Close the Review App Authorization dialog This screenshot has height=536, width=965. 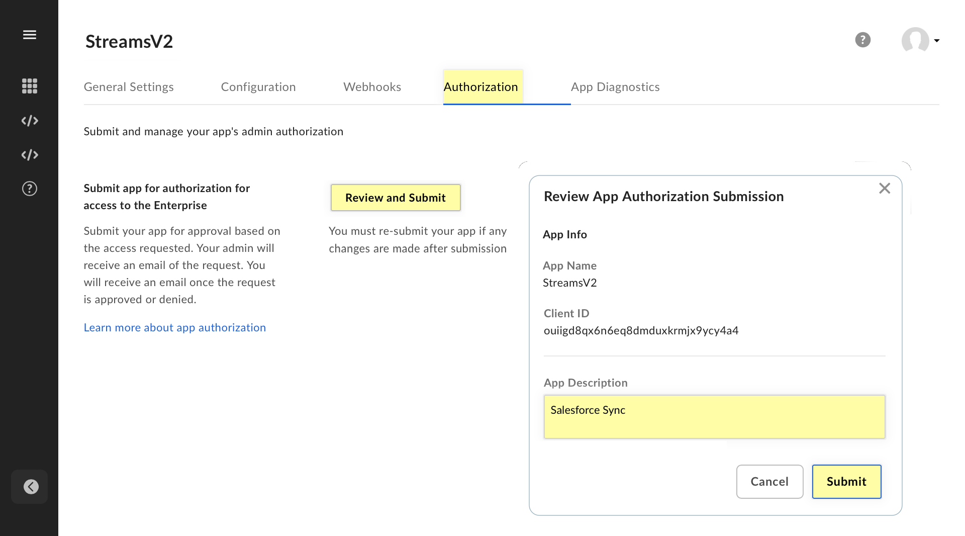[885, 188]
